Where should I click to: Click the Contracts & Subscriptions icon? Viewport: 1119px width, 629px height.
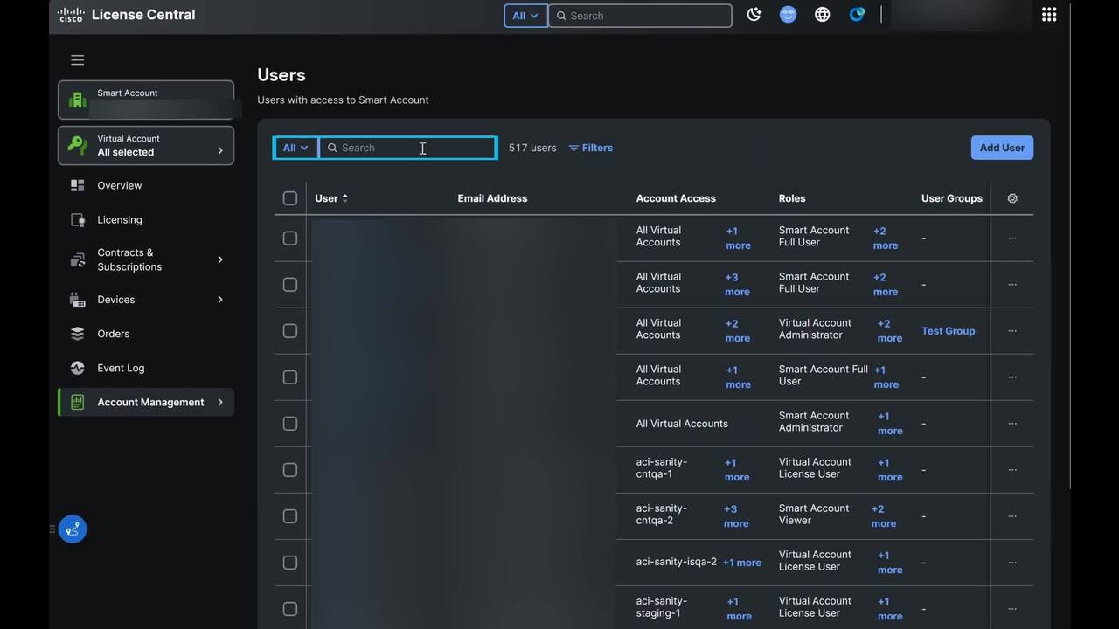[x=78, y=259]
